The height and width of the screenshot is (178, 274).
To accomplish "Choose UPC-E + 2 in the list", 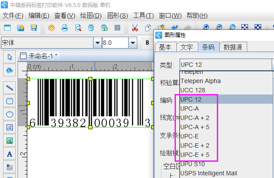I will coord(226,145).
